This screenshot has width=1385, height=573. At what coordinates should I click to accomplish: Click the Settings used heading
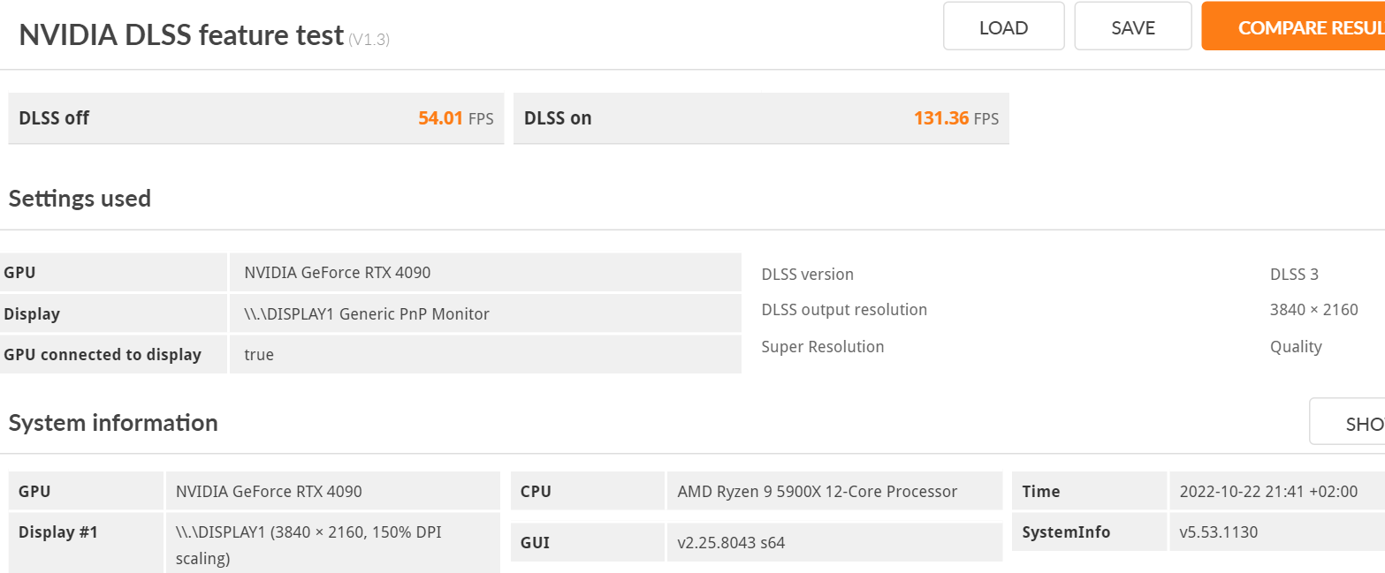pos(80,198)
